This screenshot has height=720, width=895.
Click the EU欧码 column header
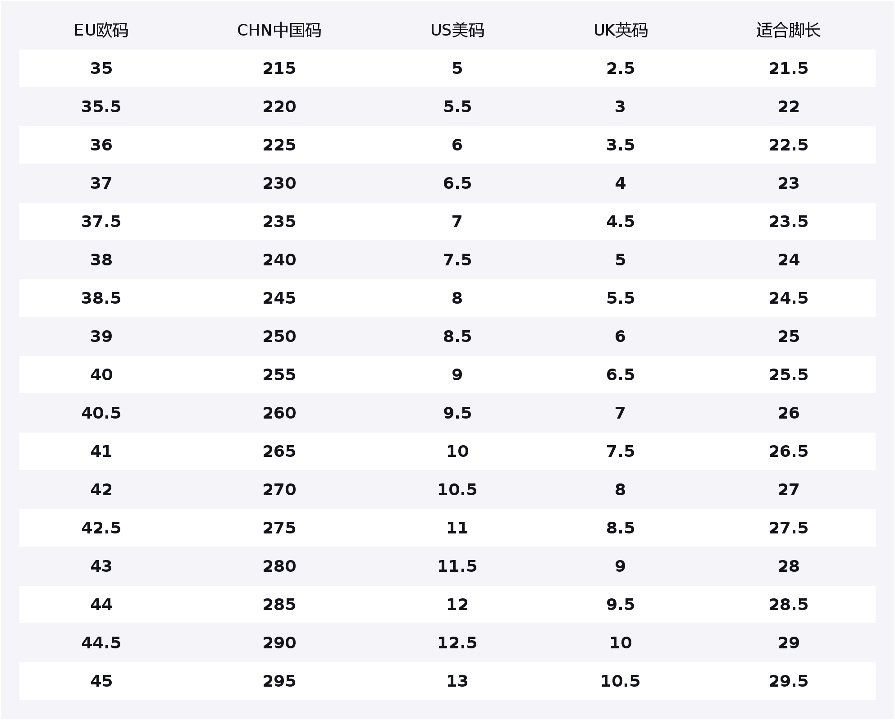click(101, 31)
